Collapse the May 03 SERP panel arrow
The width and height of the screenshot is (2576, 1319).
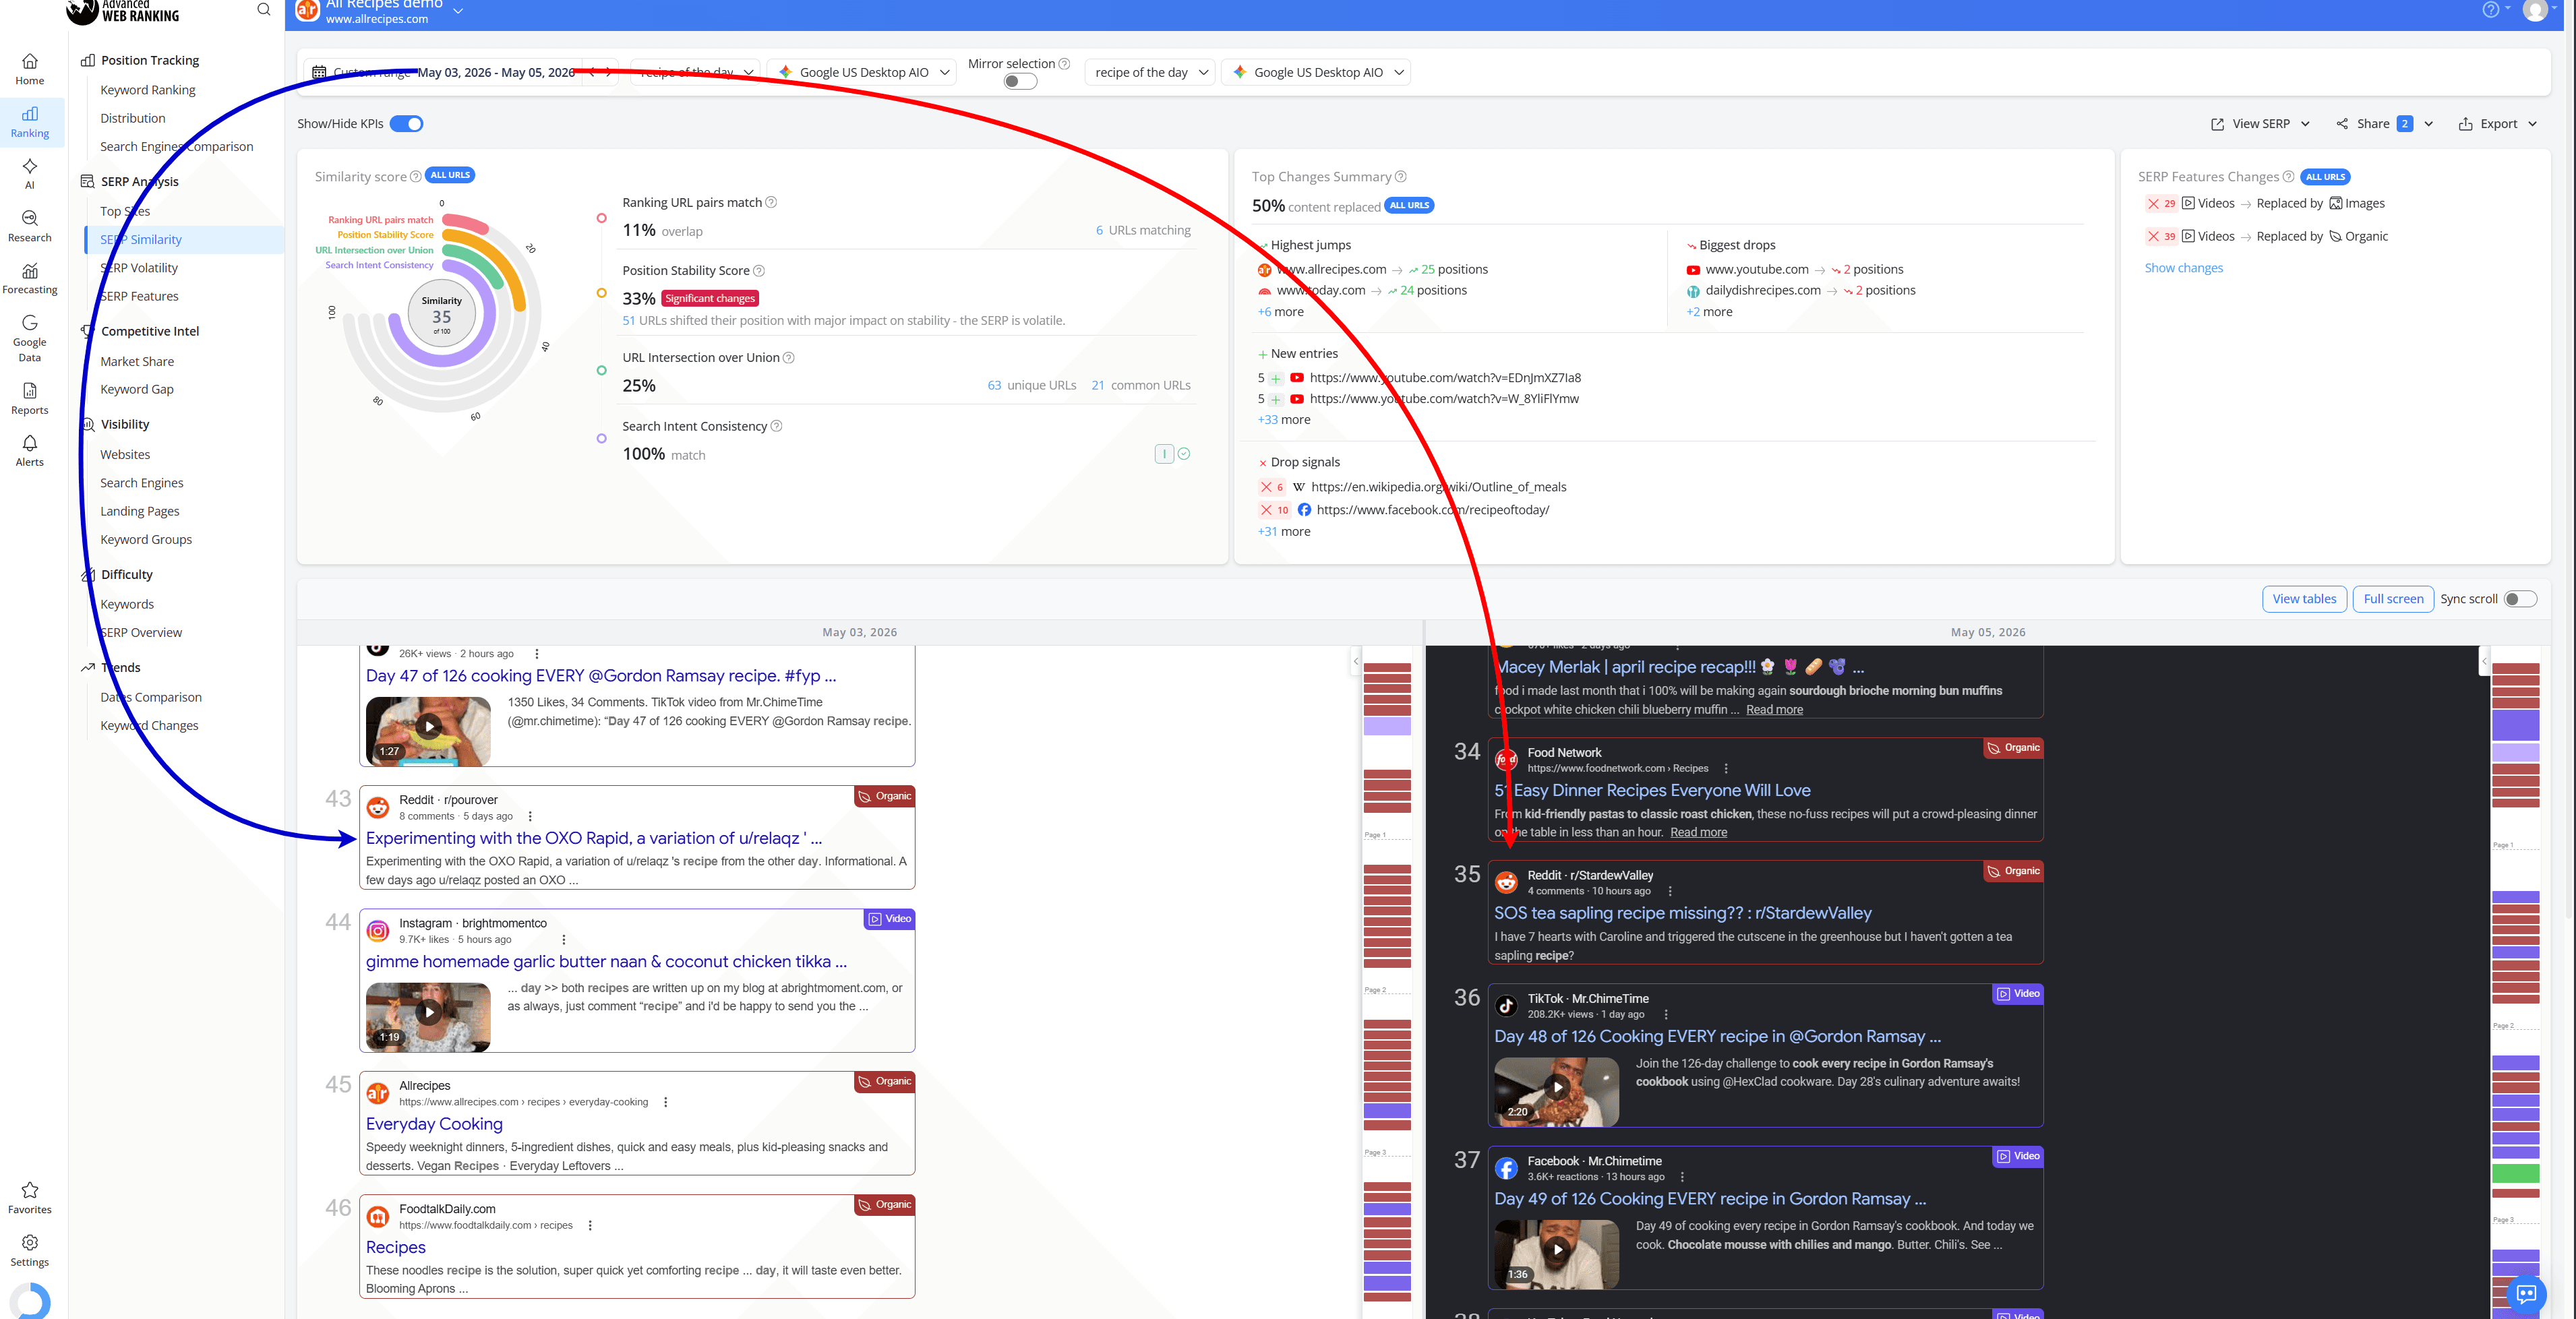pos(1356,661)
